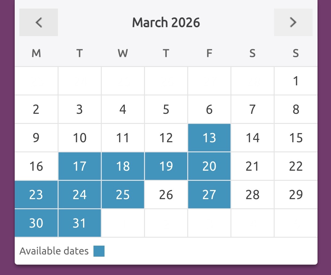Image resolution: width=331 pixels, height=275 pixels.
Task: Click the Available dates blue swatch
Action: [99, 251]
